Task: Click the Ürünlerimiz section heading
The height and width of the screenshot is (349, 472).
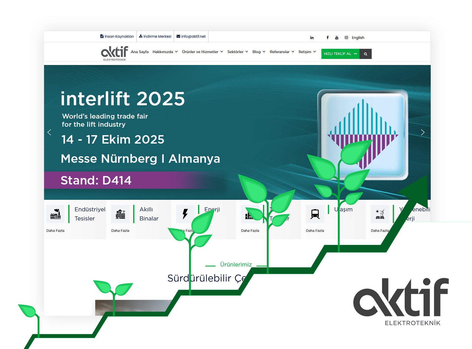Action: coord(236,265)
